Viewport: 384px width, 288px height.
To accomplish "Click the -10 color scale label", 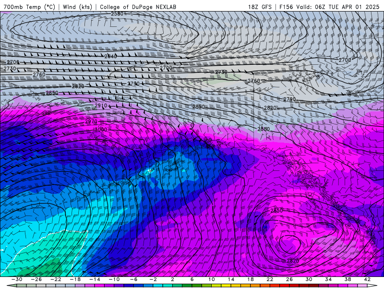I will click(114, 279).
